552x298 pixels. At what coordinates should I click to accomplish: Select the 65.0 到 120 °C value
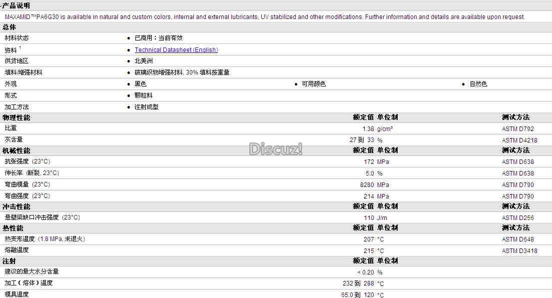click(363, 295)
